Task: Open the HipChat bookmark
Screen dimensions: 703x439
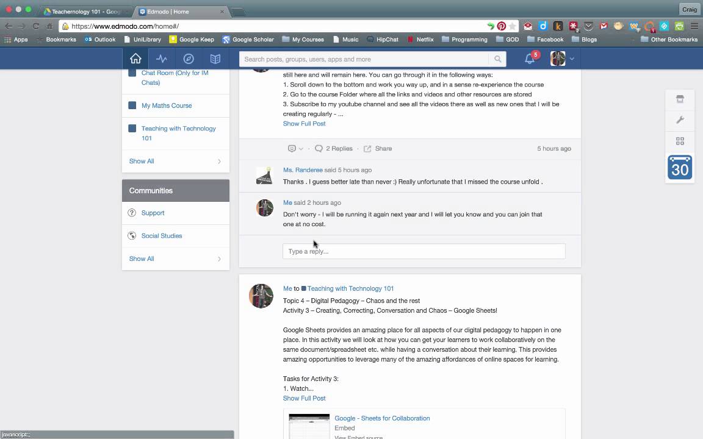Action: pos(383,40)
